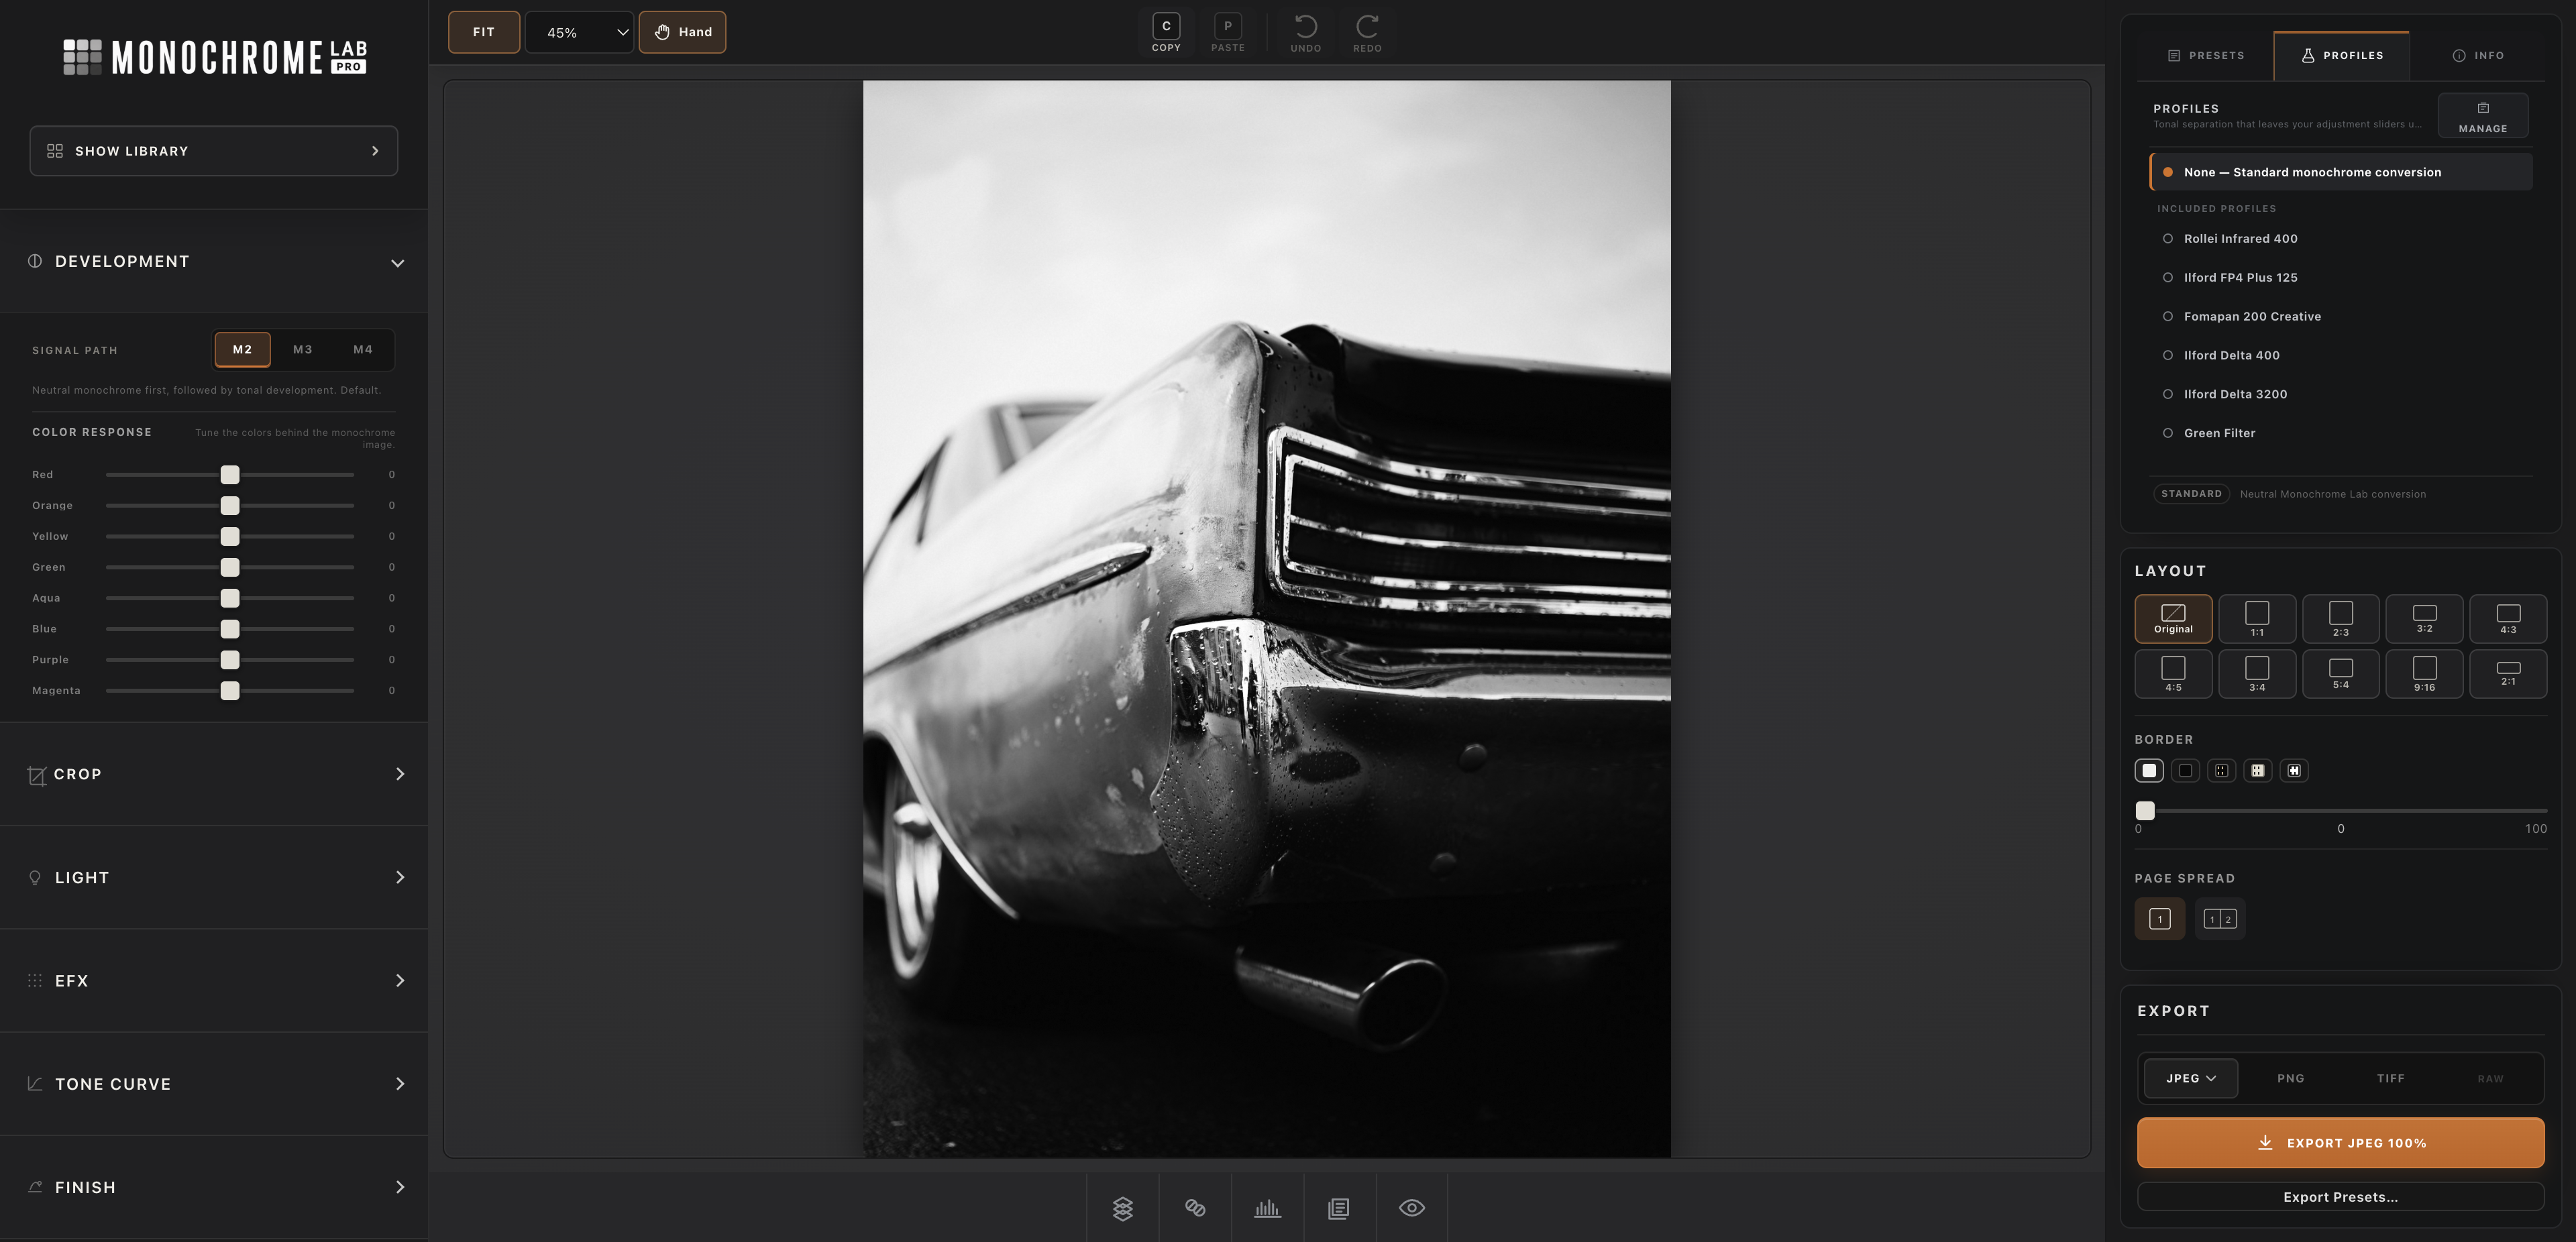Select the 2:1 layout ratio
Image resolution: width=2576 pixels, height=1242 pixels.
coord(2508,674)
